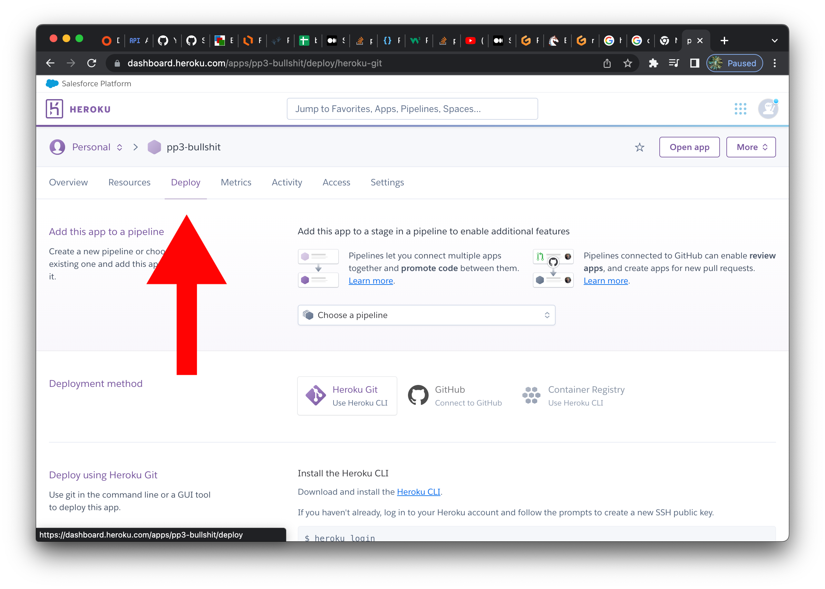This screenshot has width=825, height=589.
Task: Focus the Jump to Favorites search field
Action: click(x=412, y=109)
